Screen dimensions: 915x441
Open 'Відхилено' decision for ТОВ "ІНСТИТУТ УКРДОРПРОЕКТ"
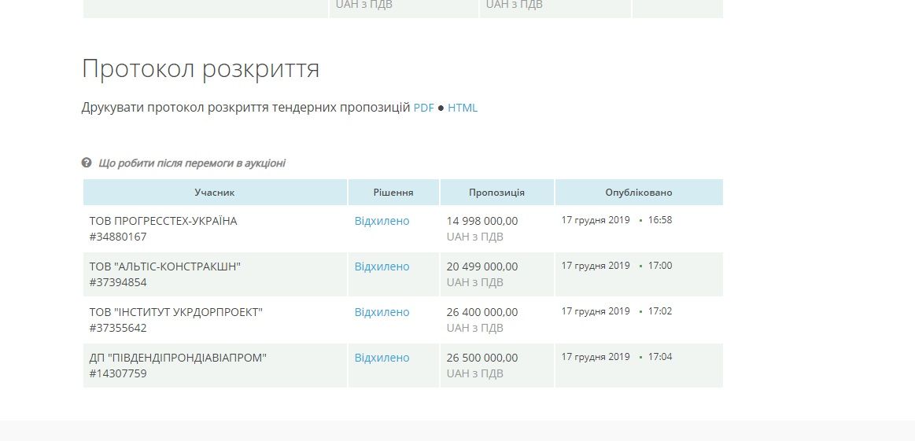tap(382, 312)
